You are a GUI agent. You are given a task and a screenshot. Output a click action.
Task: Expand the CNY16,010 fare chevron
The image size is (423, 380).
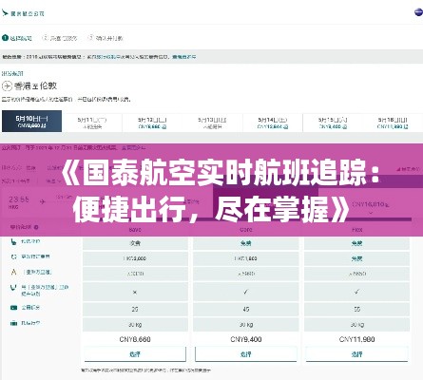point(371,213)
